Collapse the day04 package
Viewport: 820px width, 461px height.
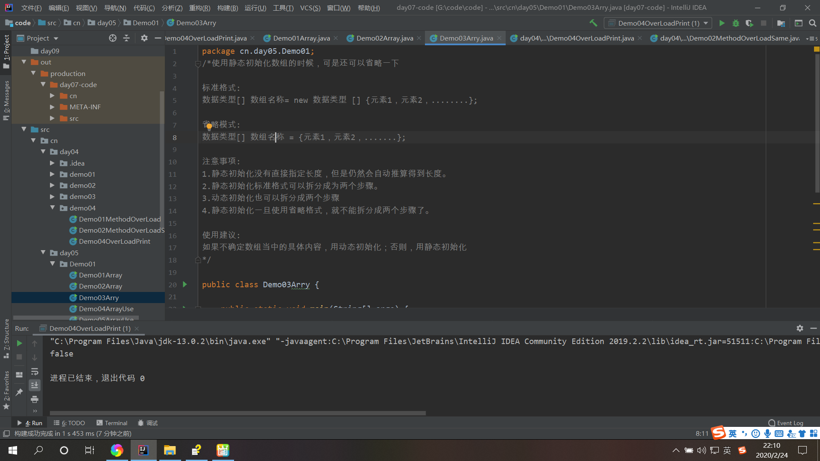[43, 152]
